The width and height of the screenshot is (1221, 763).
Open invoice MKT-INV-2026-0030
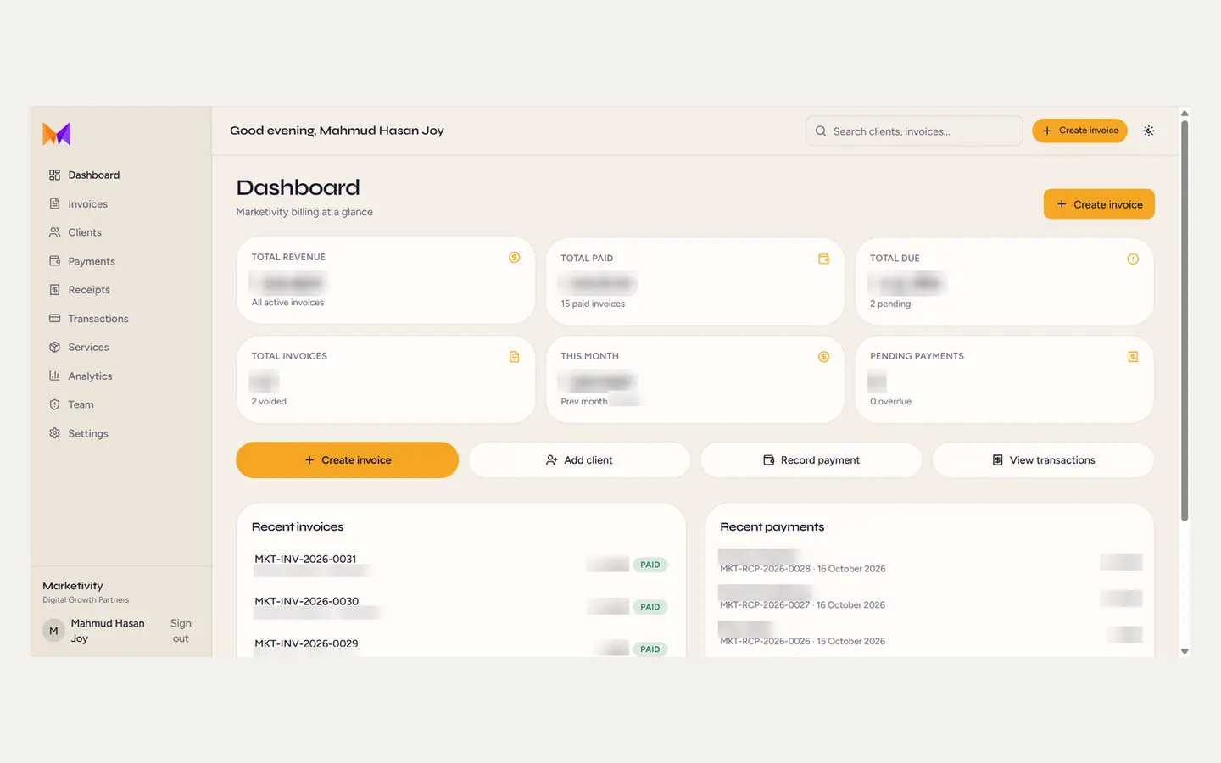coord(306,601)
